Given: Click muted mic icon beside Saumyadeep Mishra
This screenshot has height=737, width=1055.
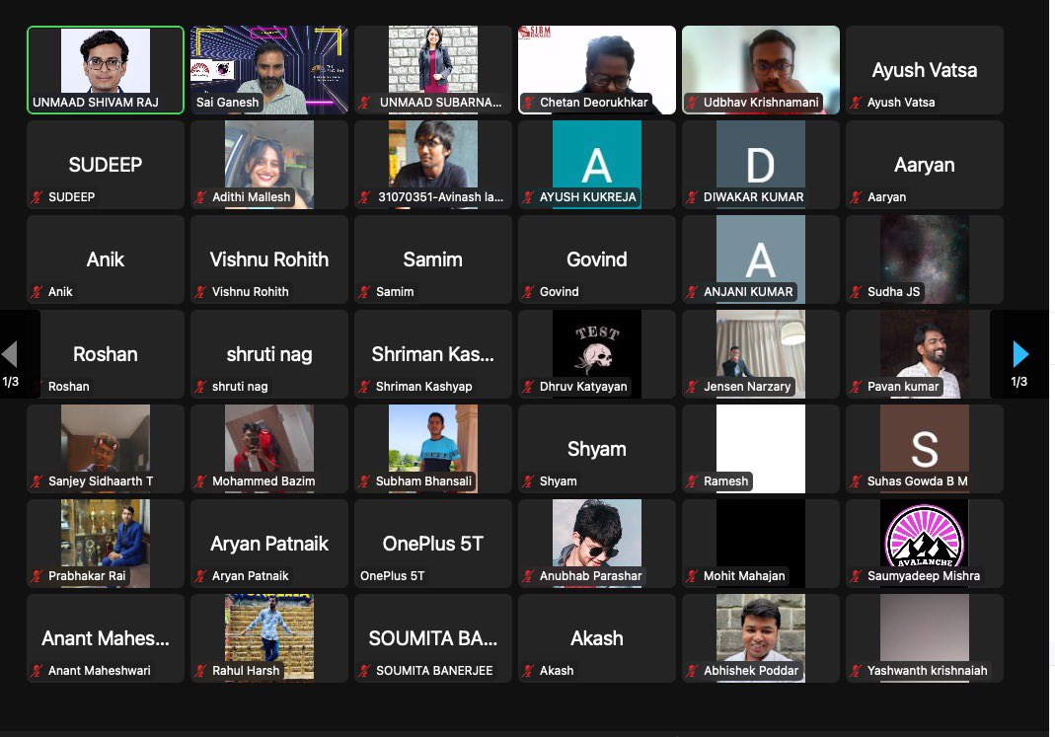Looking at the screenshot, I should pos(856,576).
